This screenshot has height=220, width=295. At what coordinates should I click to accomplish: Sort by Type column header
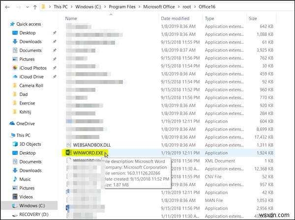tap(209, 18)
